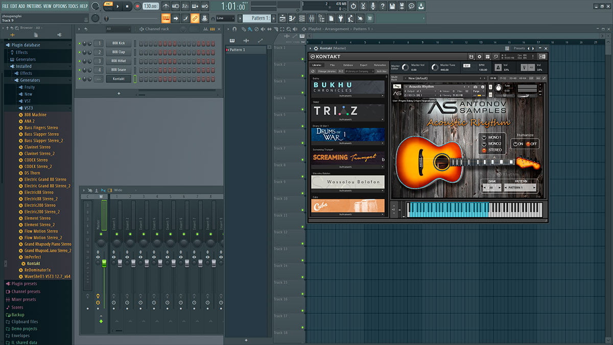This screenshot has height=345, width=613.
Task: Open the New (default) multi rack dropdown
Action: (445, 78)
